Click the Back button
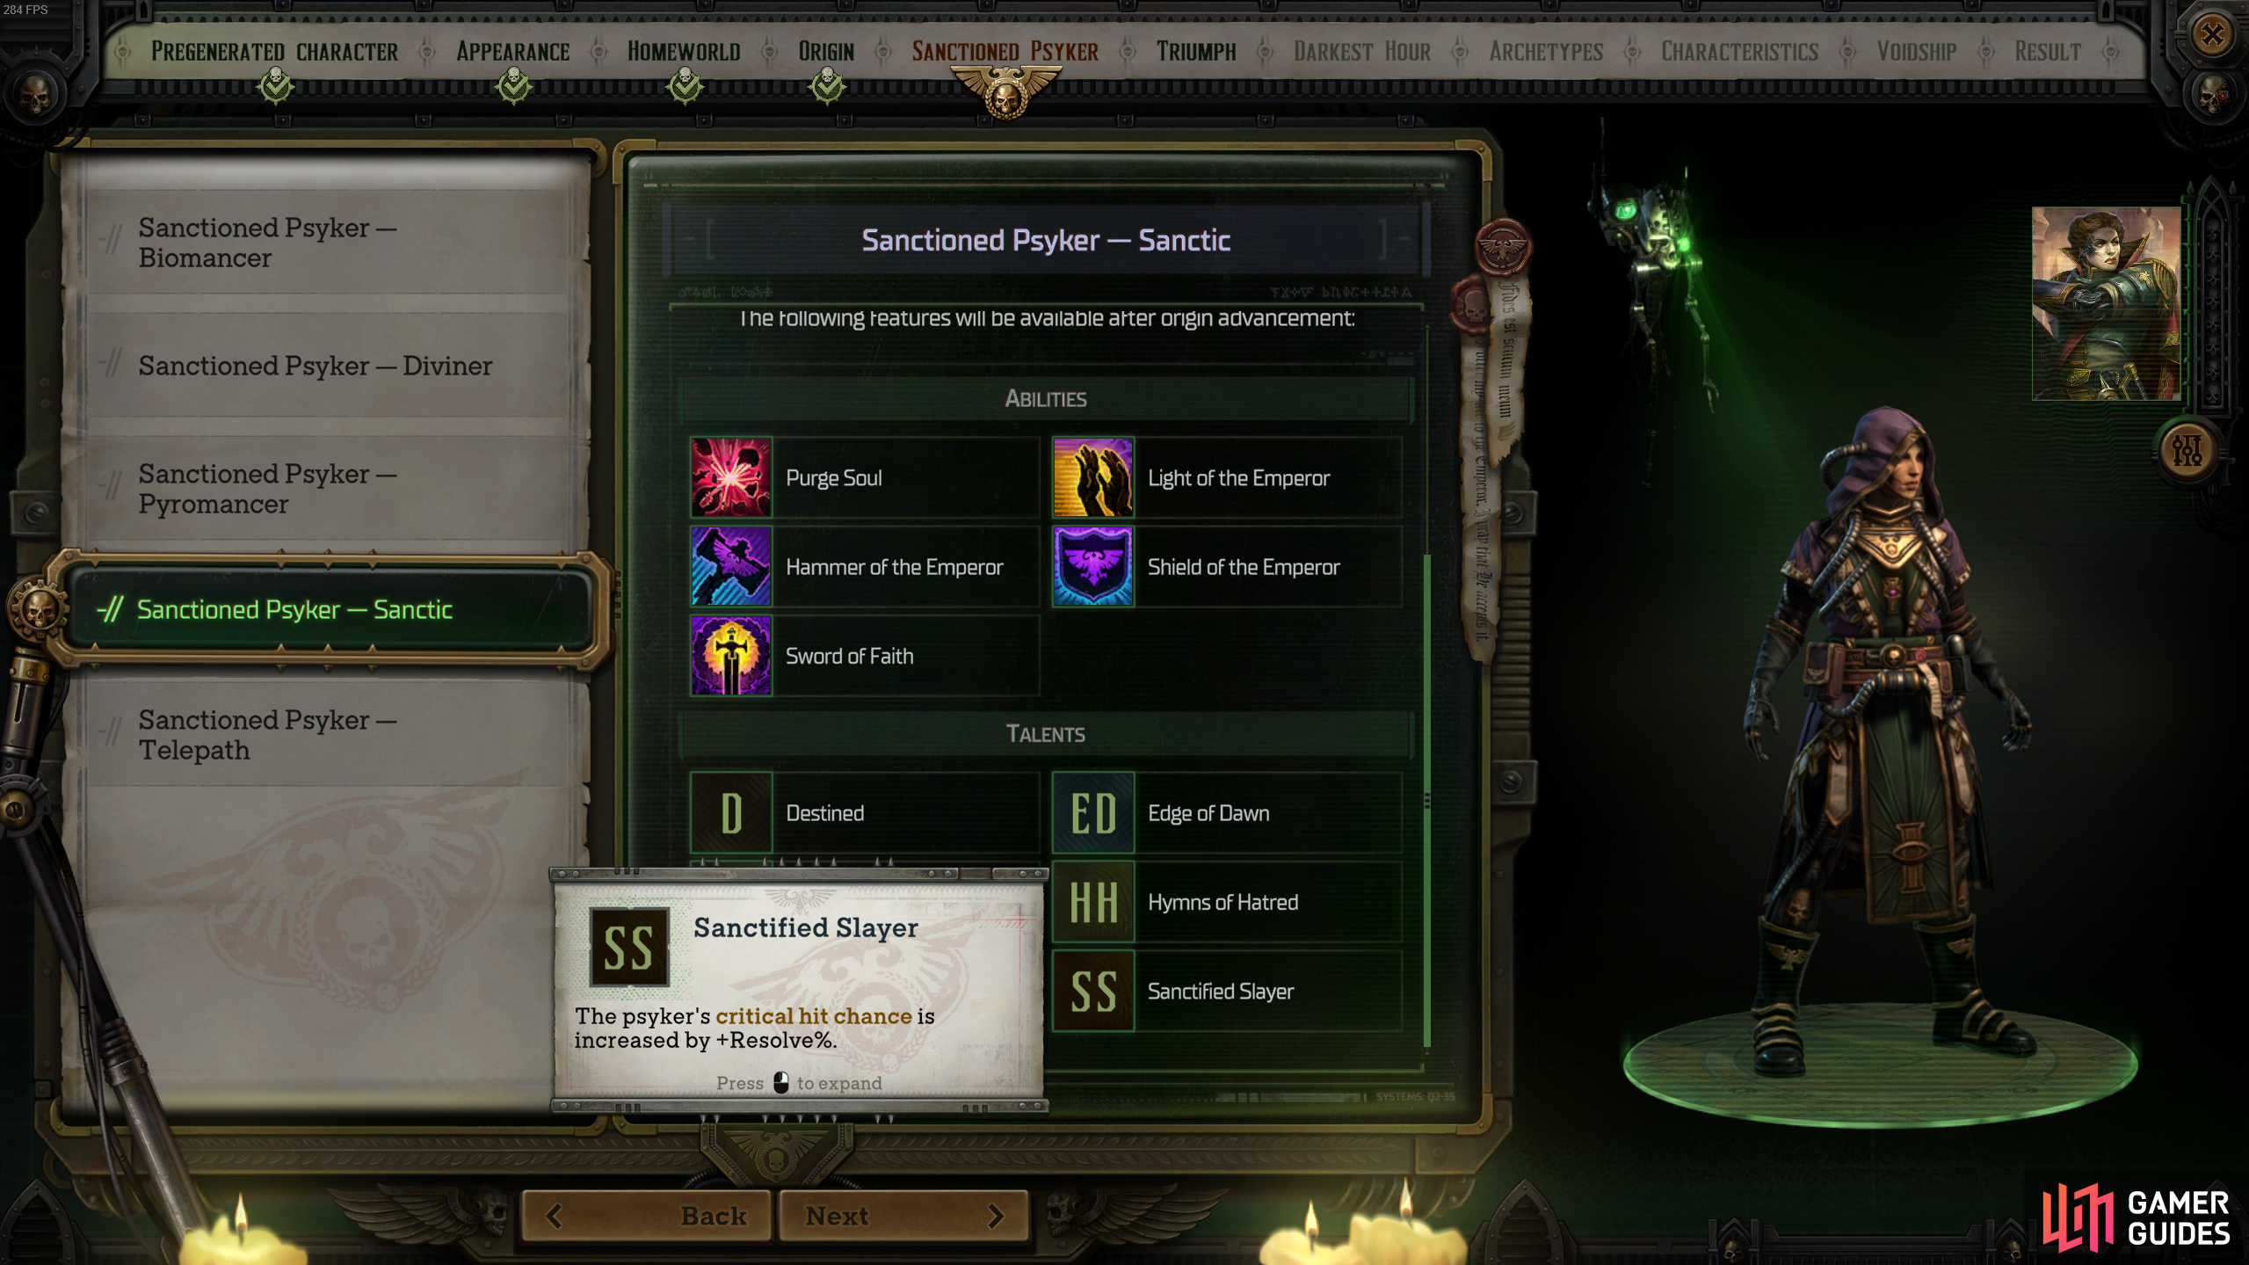 click(647, 1216)
